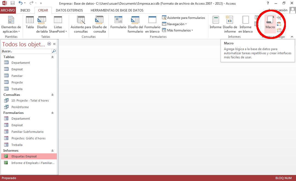Viewport: 296px width, 181px height.
Task: Switch to the INICIO ribbon tab
Action: click(25, 10)
